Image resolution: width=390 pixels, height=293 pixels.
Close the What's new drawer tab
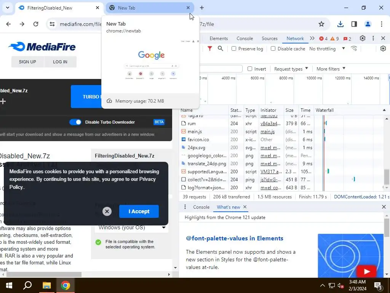pos(245,207)
